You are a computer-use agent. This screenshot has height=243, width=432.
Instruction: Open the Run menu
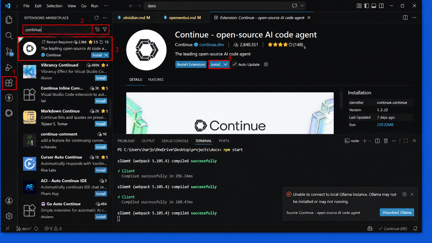(95, 6)
